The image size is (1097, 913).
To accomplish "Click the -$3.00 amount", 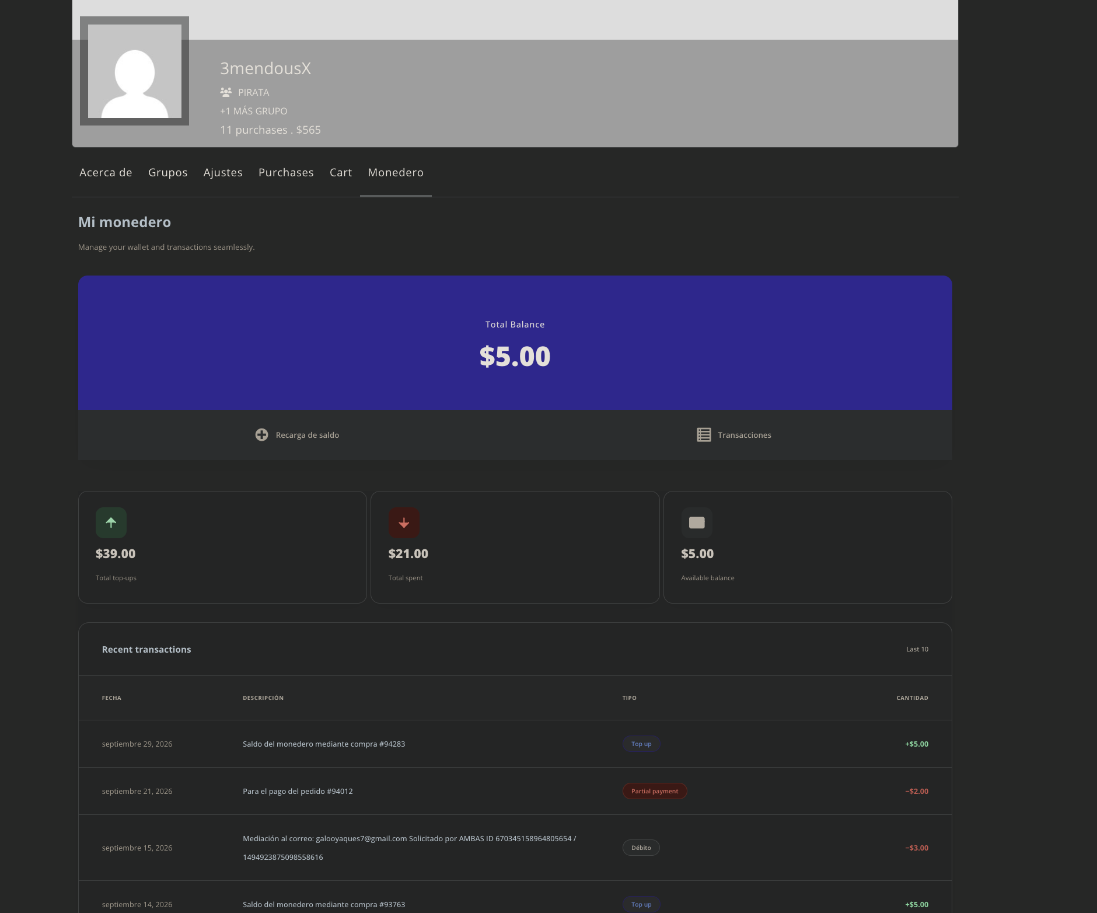I will click(917, 848).
